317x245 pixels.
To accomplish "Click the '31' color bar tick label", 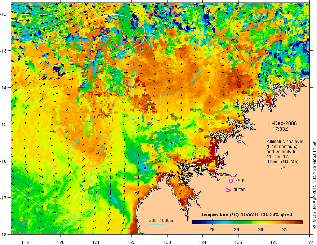I will (x=285, y=230).
